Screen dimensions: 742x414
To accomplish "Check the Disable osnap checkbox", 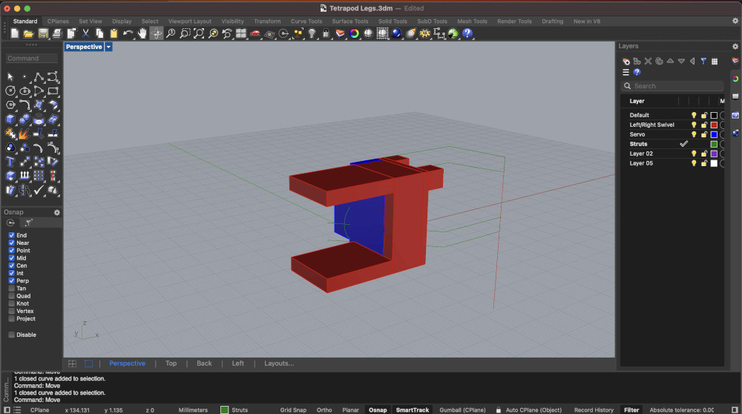I will (x=11, y=335).
